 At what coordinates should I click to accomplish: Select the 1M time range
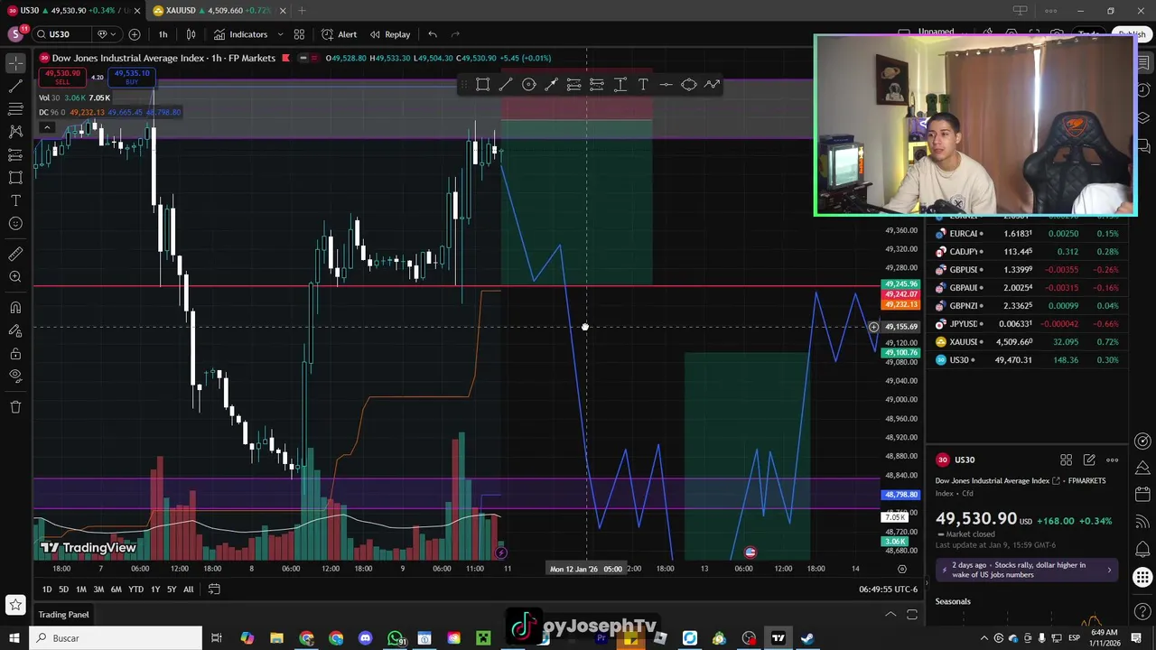(x=80, y=590)
